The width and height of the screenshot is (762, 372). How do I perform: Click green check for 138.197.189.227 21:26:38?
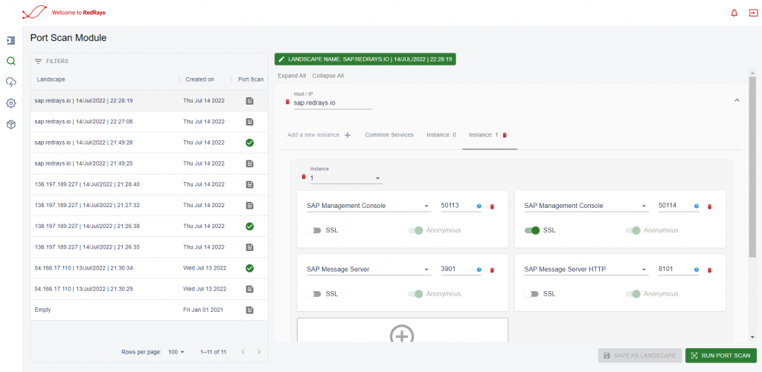(x=250, y=226)
